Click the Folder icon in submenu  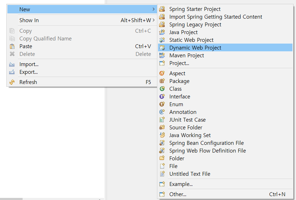(162, 158)
